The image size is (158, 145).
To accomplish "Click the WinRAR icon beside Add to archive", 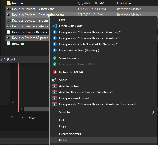I will pyautogui.click(x=55, y=86).
